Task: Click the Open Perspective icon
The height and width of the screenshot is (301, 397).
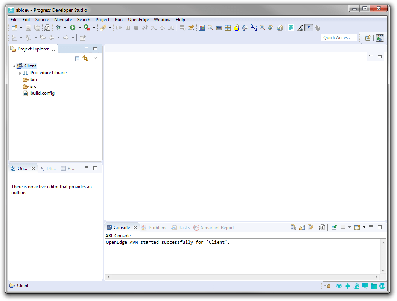Action: tap(368, 38)
